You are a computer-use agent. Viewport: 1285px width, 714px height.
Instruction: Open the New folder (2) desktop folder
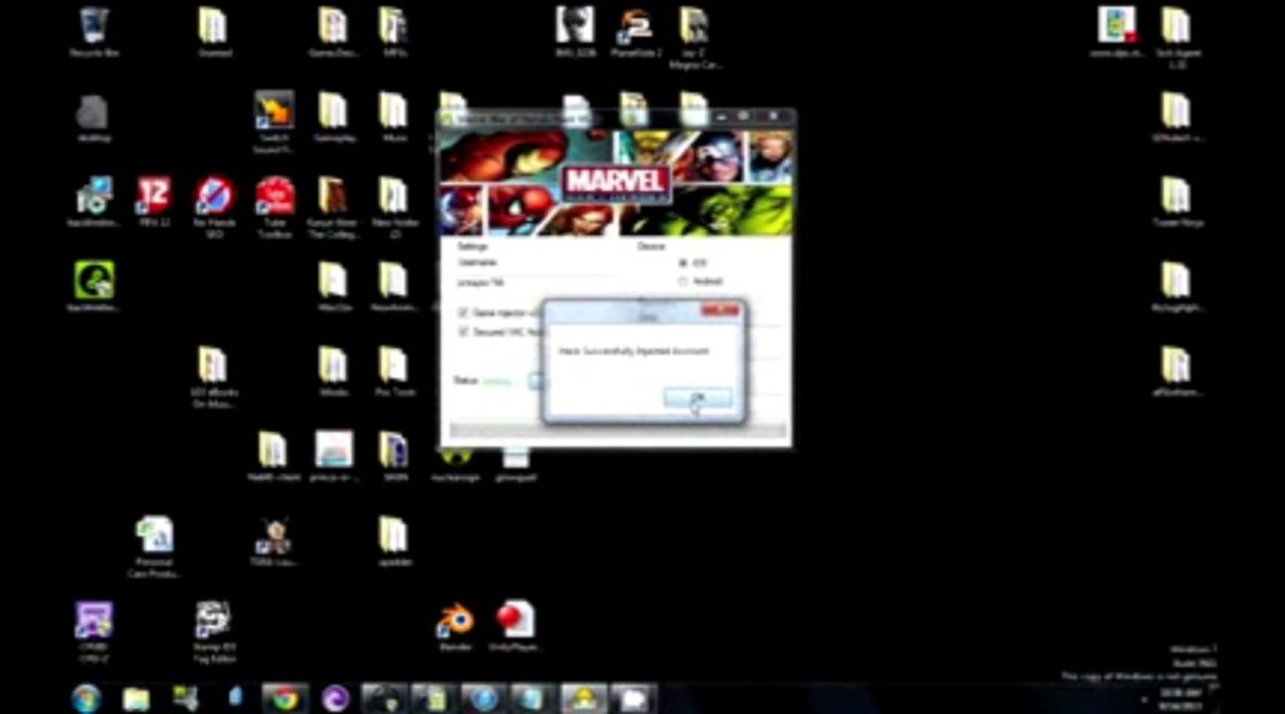394,206
